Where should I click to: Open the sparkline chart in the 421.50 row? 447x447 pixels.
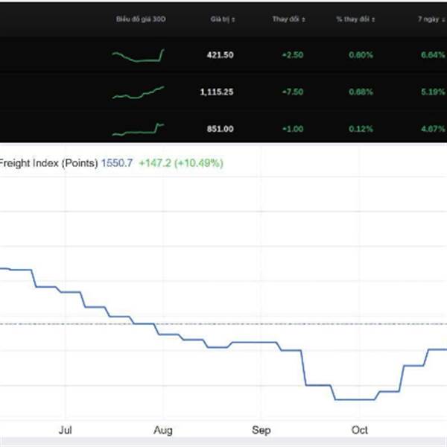(139, 55)
